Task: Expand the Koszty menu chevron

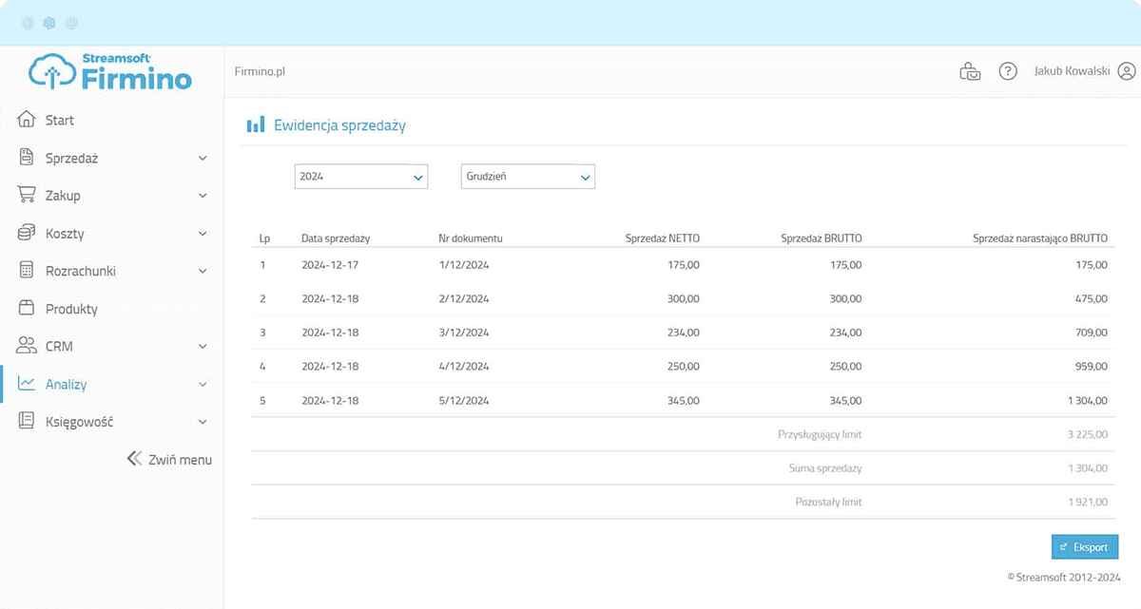Action: 203,234
